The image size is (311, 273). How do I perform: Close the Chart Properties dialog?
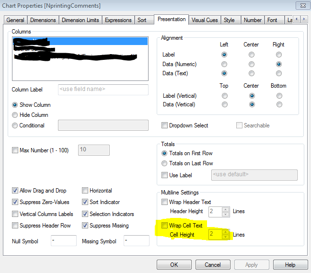pos(303,6)
